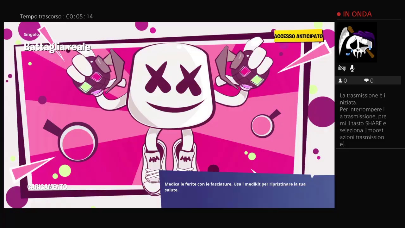Click the crossed-out camera icon
The width and height of the screenshot is (405, 228).
point(342,68)
